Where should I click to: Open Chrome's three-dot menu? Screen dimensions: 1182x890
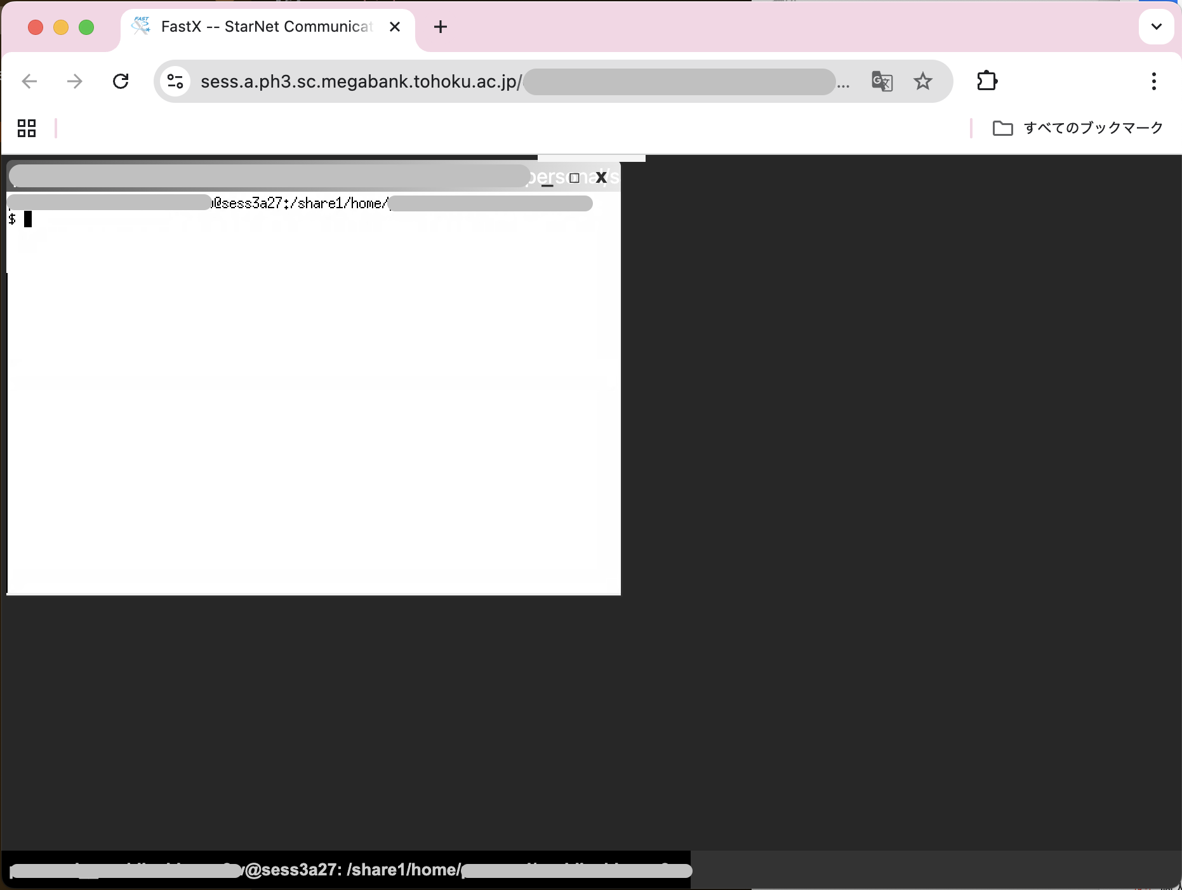pyautogui.click(x=1153, y=81)
